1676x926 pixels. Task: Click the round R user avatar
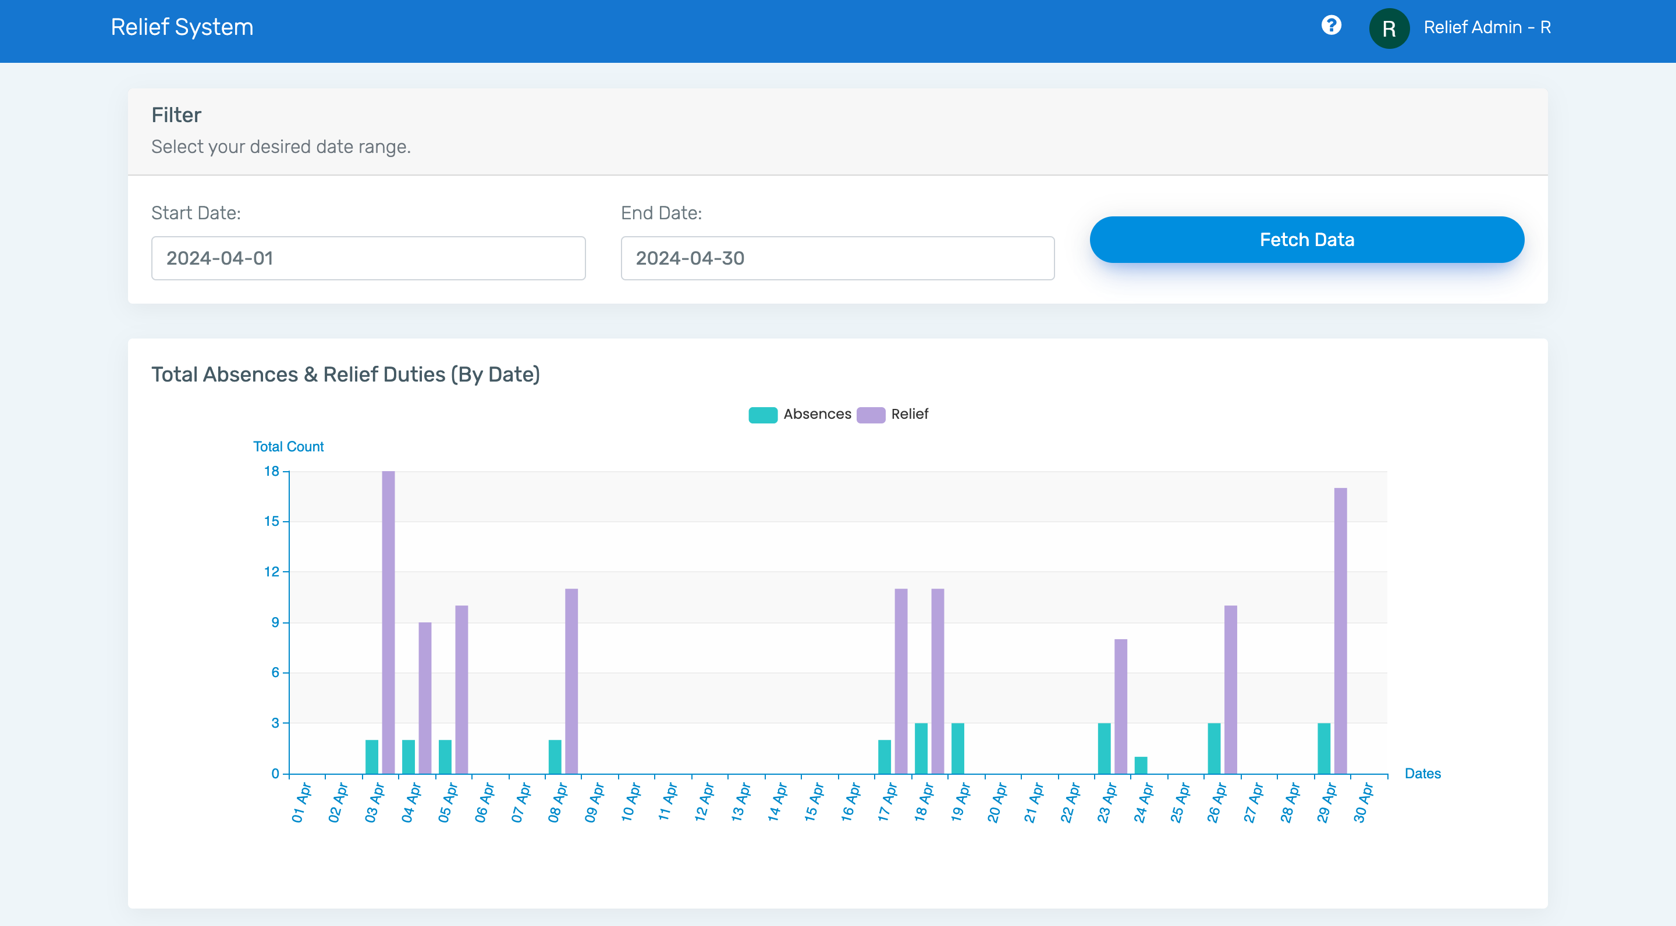tap(1389, 28)
